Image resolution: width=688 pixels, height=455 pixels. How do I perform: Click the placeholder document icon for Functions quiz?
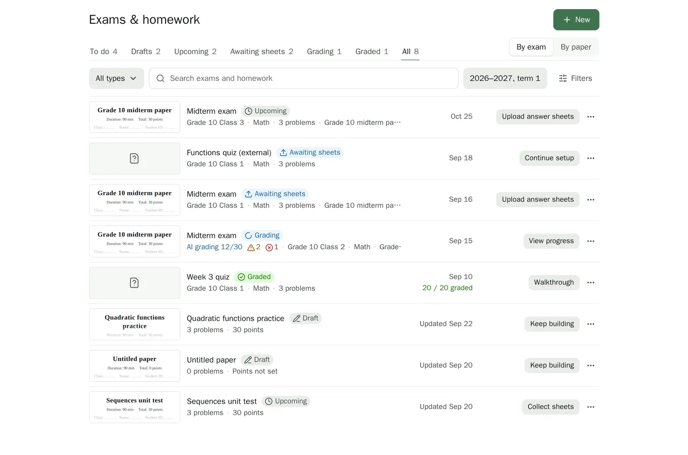click(x=134, y=159)
